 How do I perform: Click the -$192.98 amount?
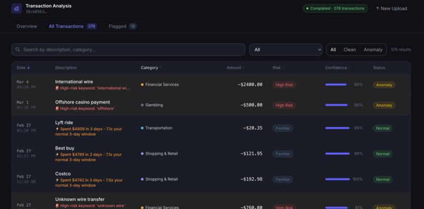tap(251, 179)
